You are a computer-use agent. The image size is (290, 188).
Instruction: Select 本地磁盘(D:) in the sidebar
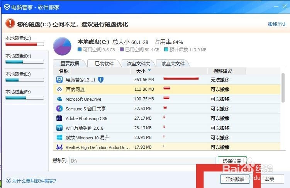(25, 59)
